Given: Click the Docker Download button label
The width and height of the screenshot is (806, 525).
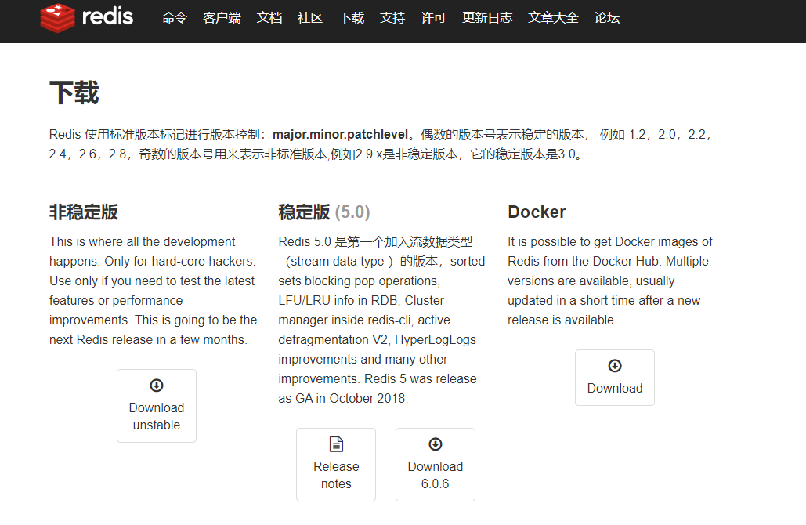Looking at the screenshot, I should (615, 388).
